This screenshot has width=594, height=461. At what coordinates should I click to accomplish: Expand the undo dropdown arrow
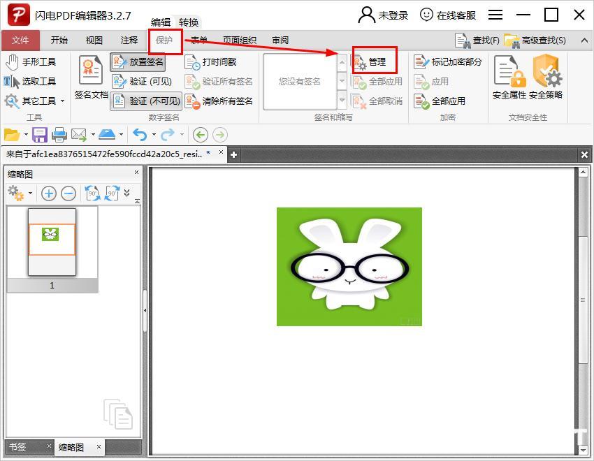click(154, 135)
